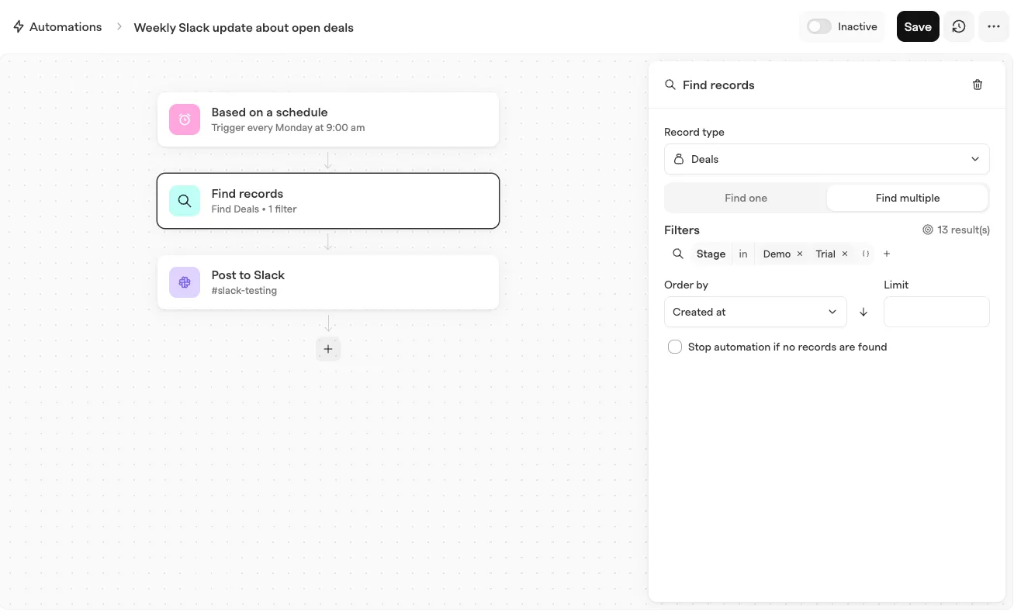
Task: Add a new step with the plus button below workflow
Action: [x=328, y=349]
